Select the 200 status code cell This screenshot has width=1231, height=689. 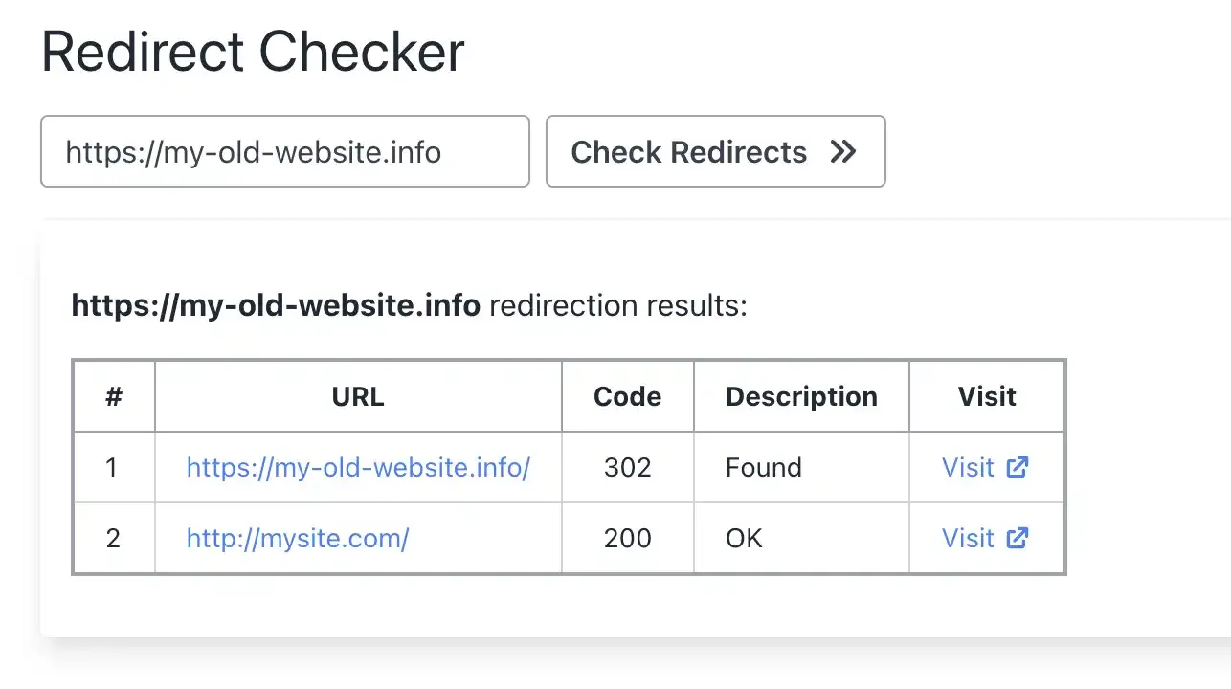coord(627,538)
